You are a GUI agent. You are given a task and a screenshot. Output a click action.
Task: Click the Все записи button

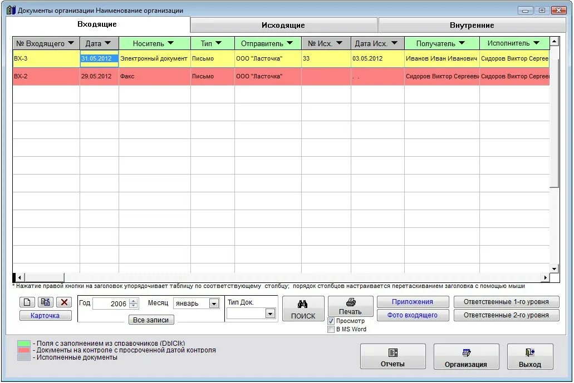click(151, 320)
